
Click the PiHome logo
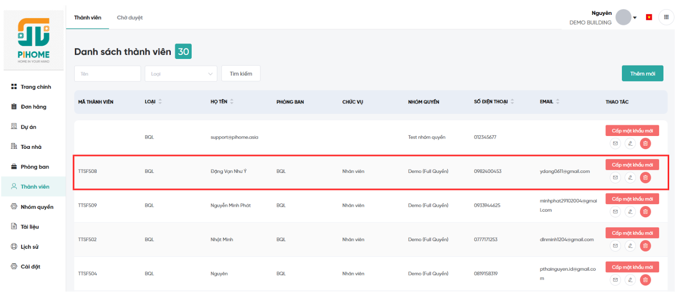pos(33,40)
